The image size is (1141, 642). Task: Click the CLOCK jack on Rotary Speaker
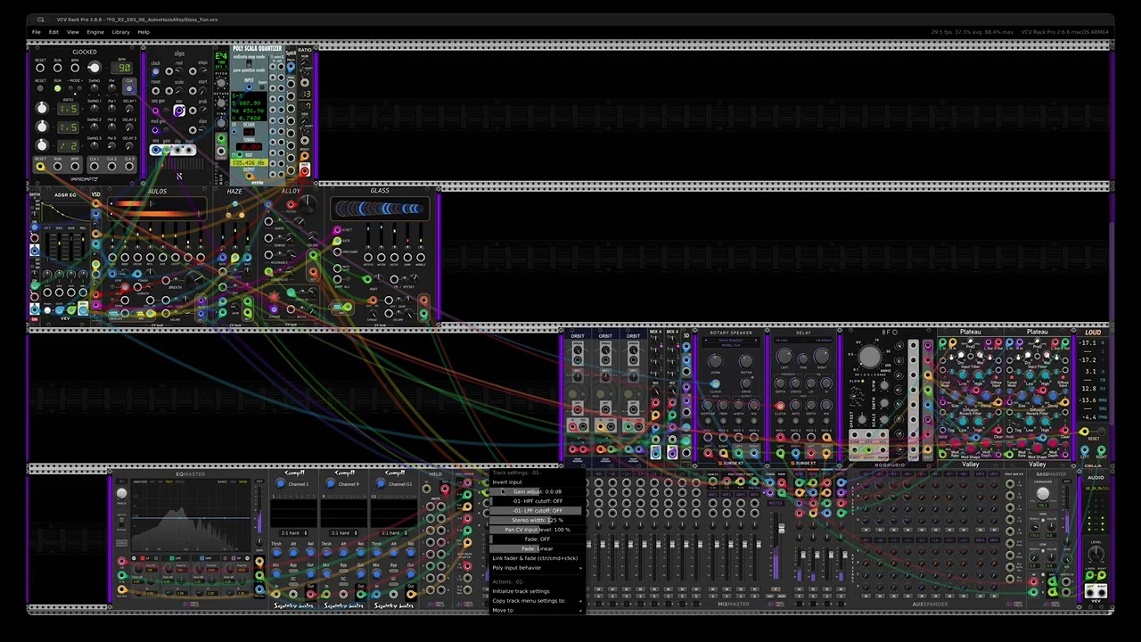point(715,384)
